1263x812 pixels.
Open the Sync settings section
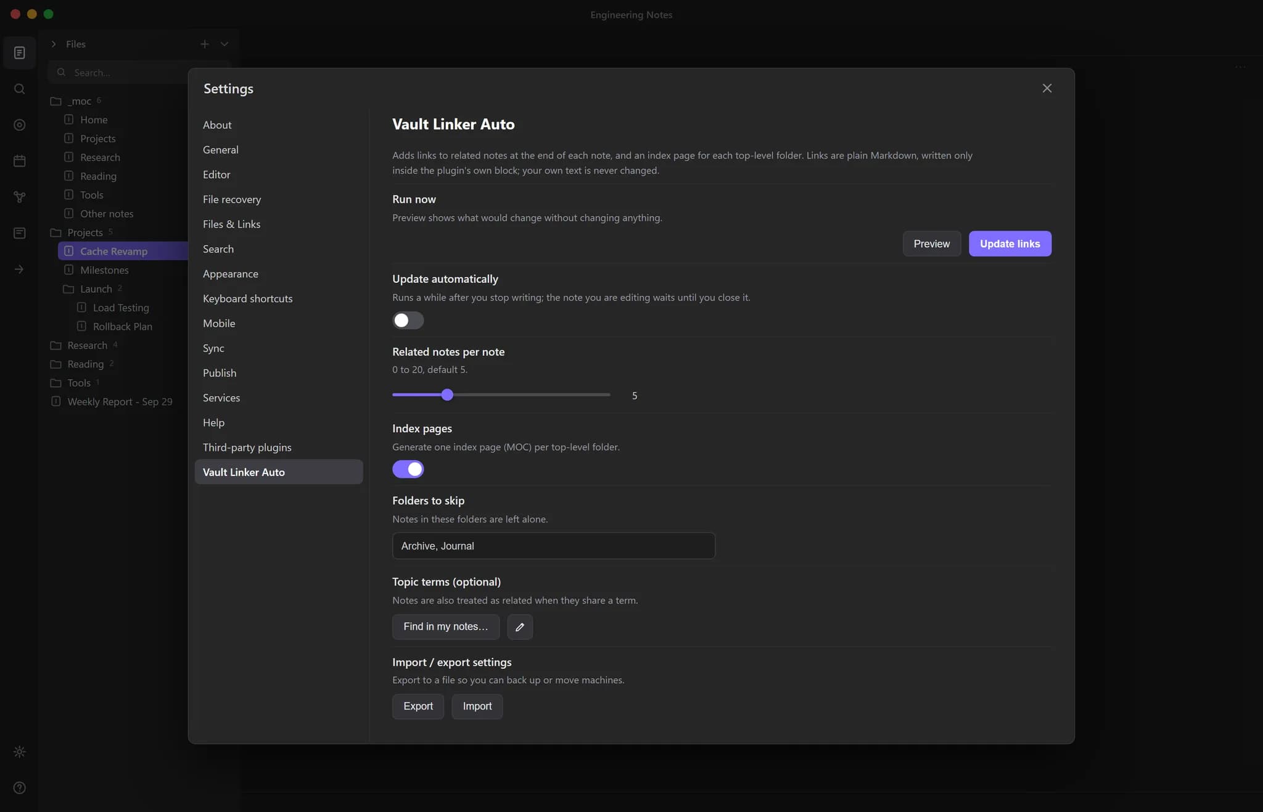[279, 348]
